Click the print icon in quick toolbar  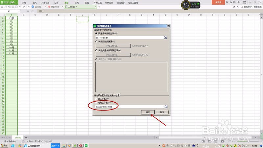13,7
